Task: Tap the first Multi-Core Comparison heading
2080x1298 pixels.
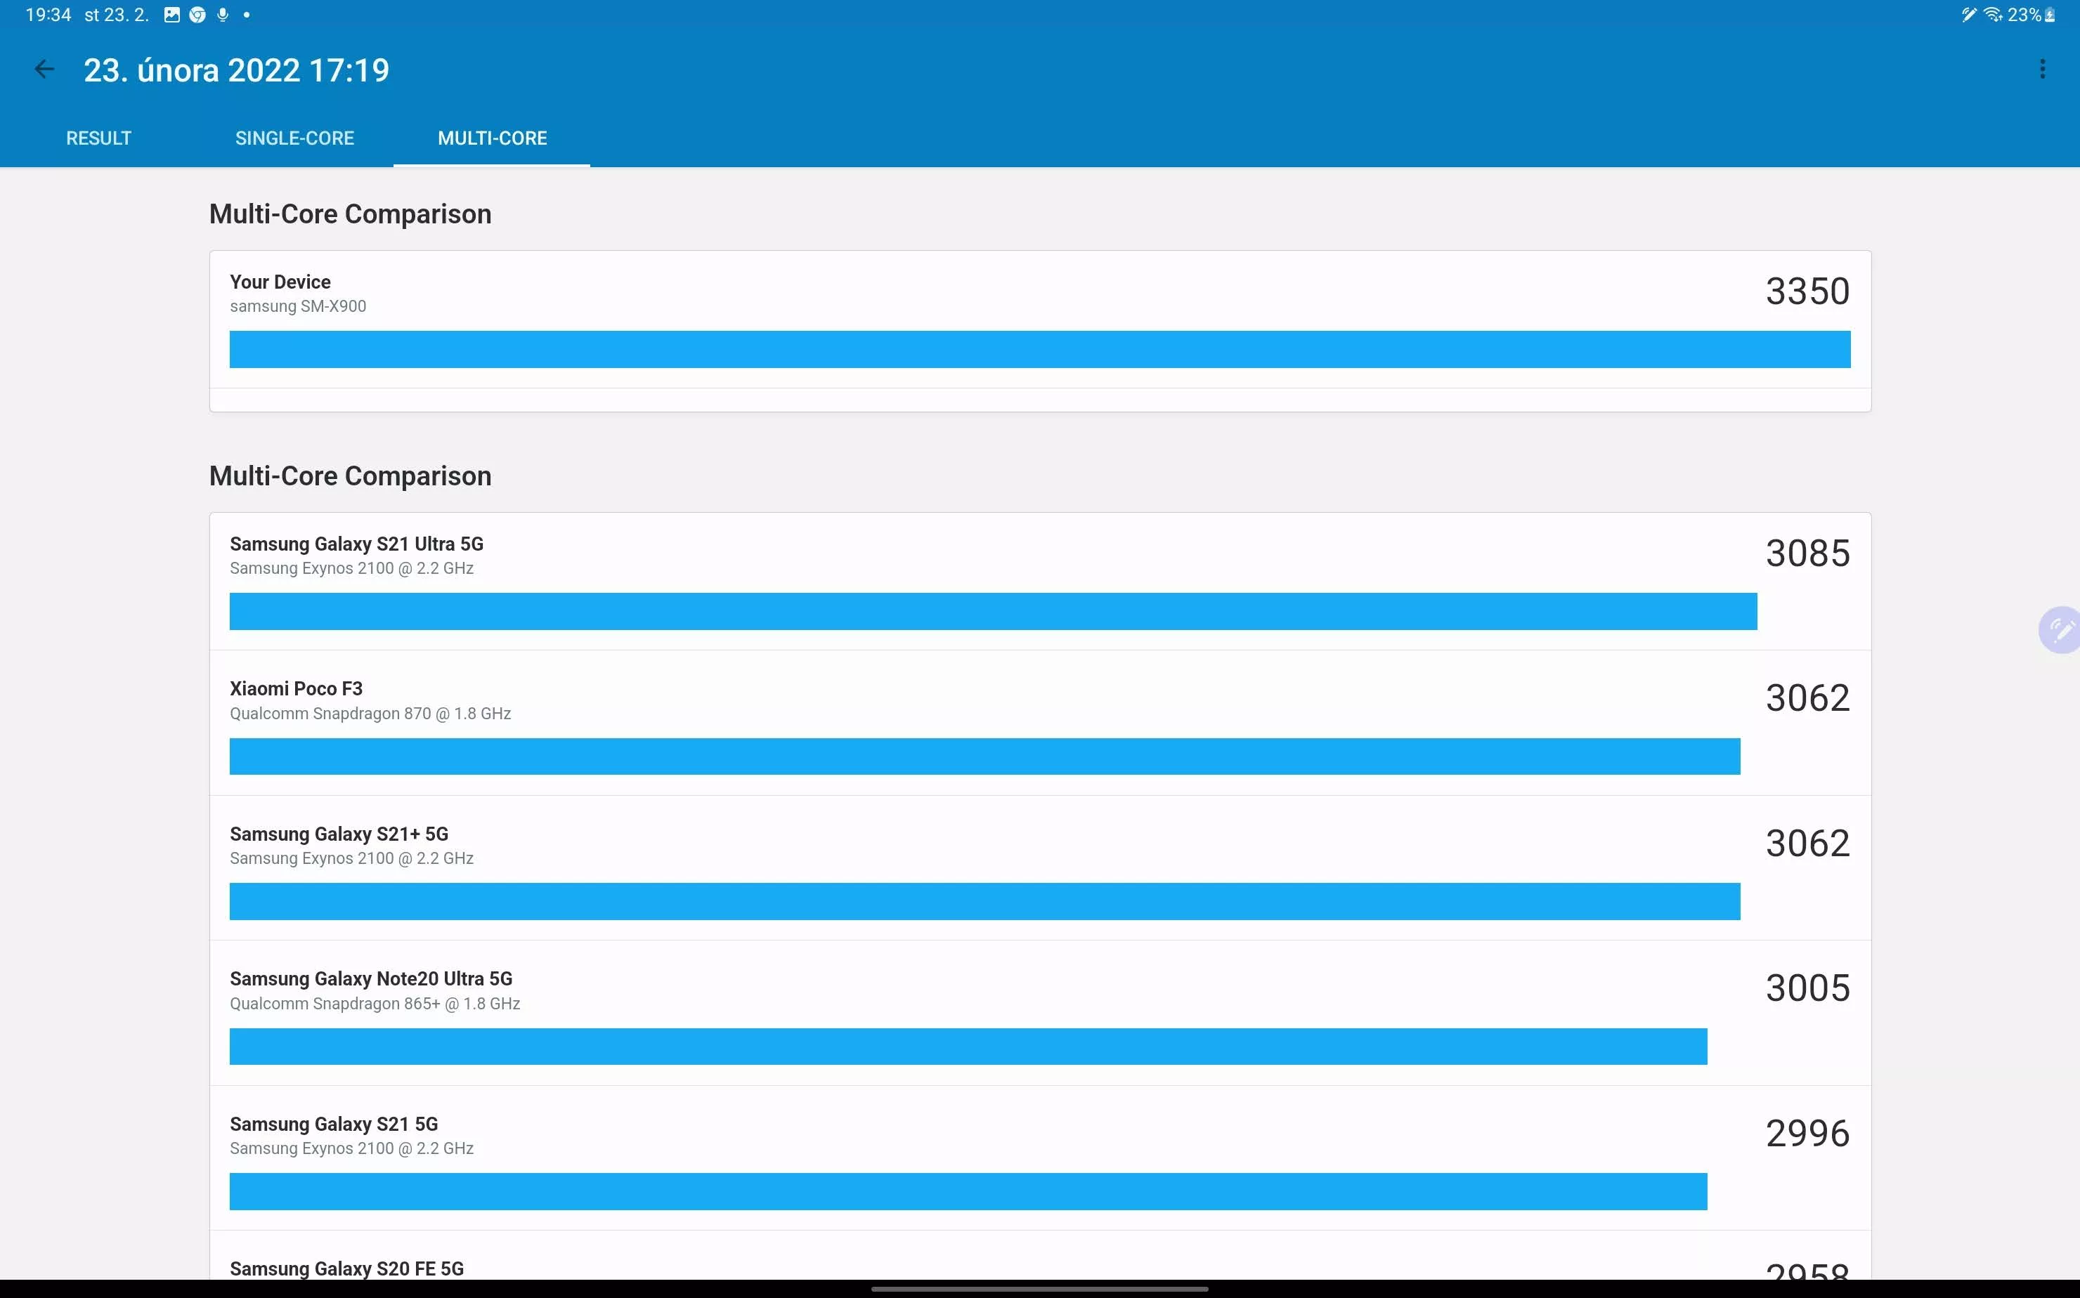Action: point(351,214)
